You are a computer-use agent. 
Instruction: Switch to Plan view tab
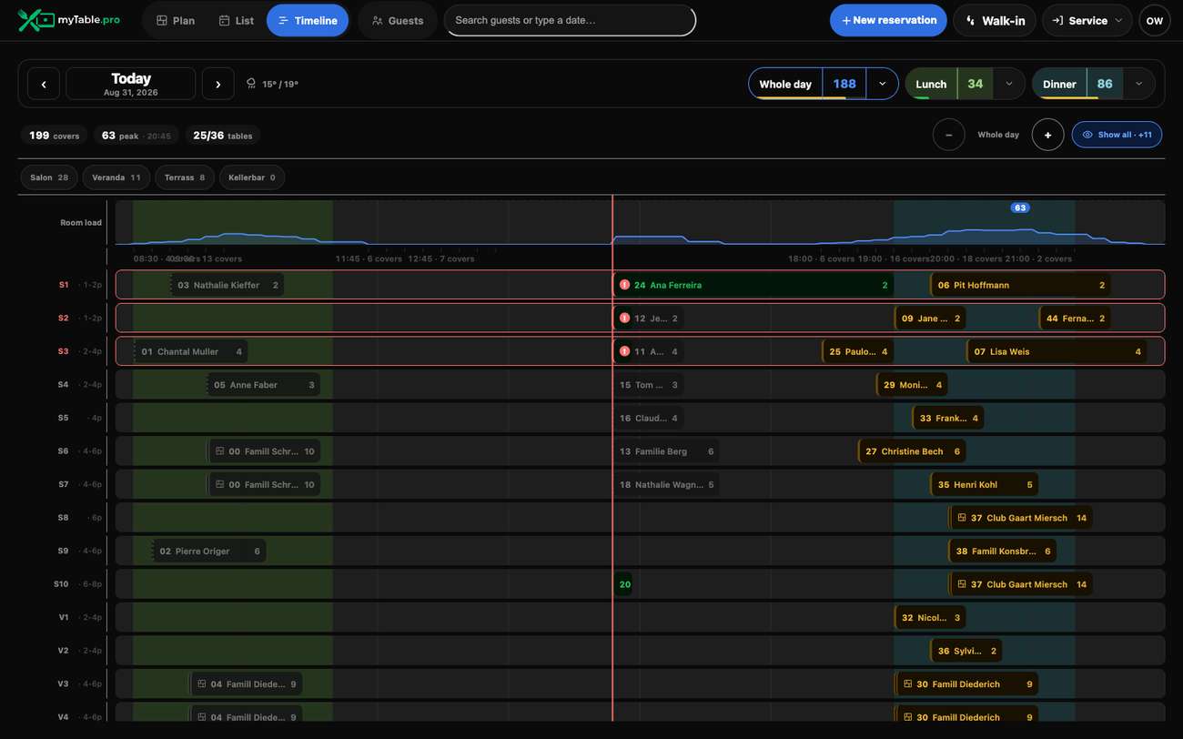(175, 20)
